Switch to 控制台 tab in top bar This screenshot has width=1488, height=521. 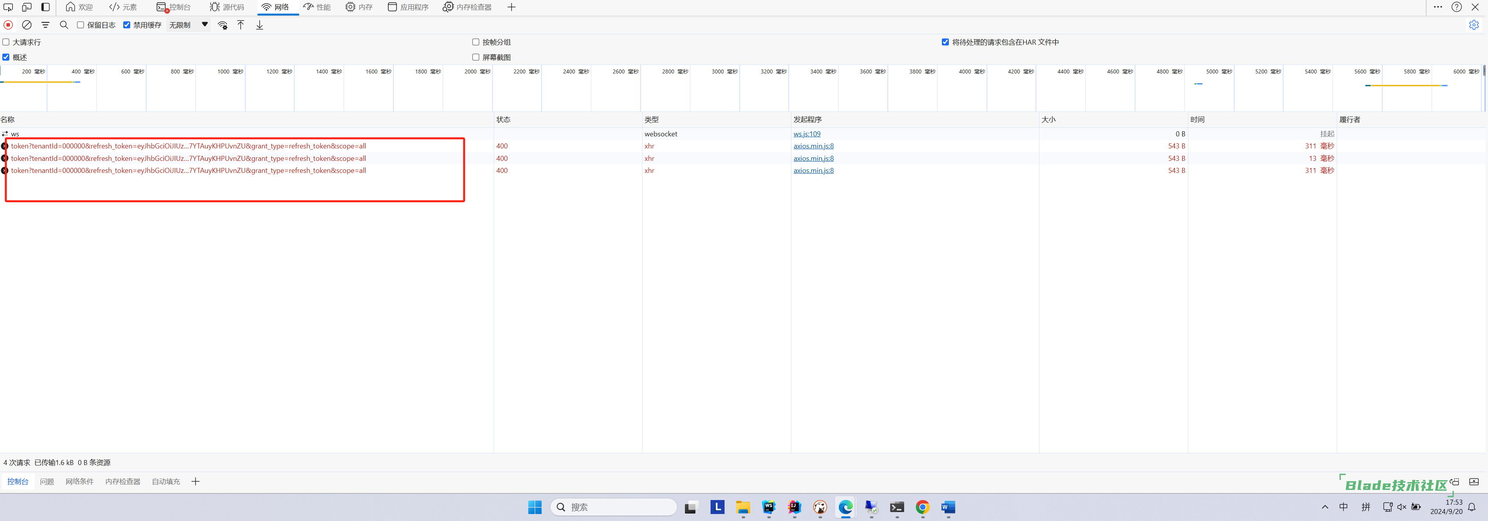tap(173, 7)
